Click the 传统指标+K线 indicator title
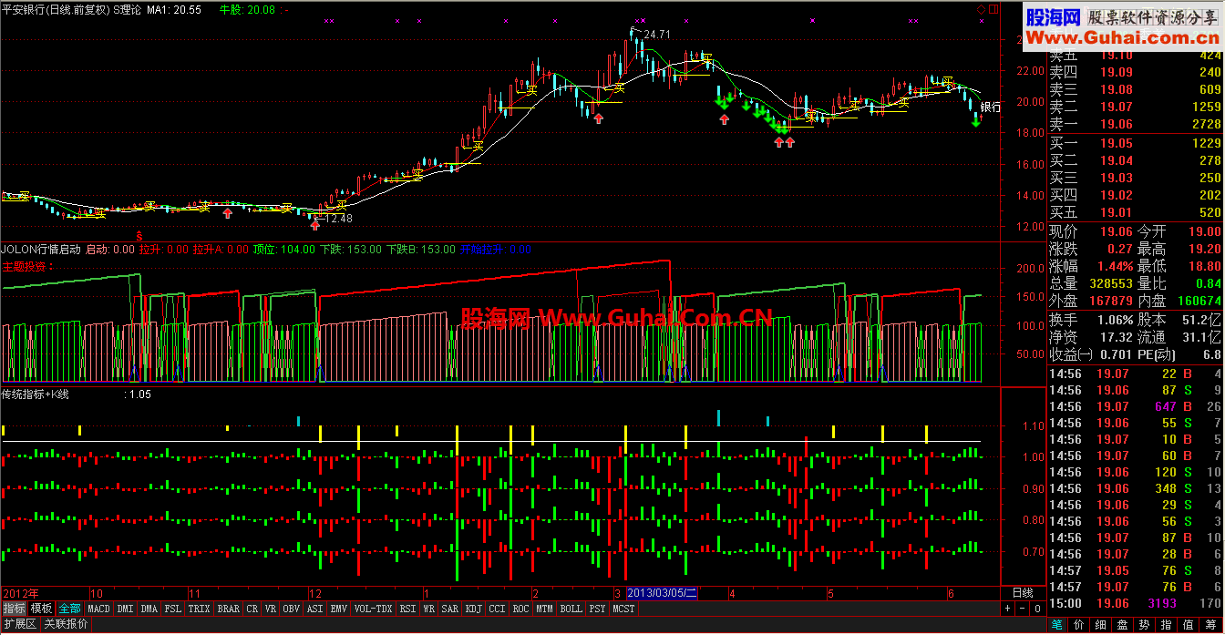Viewport: 1225px width, 635px height. (36, 394)
